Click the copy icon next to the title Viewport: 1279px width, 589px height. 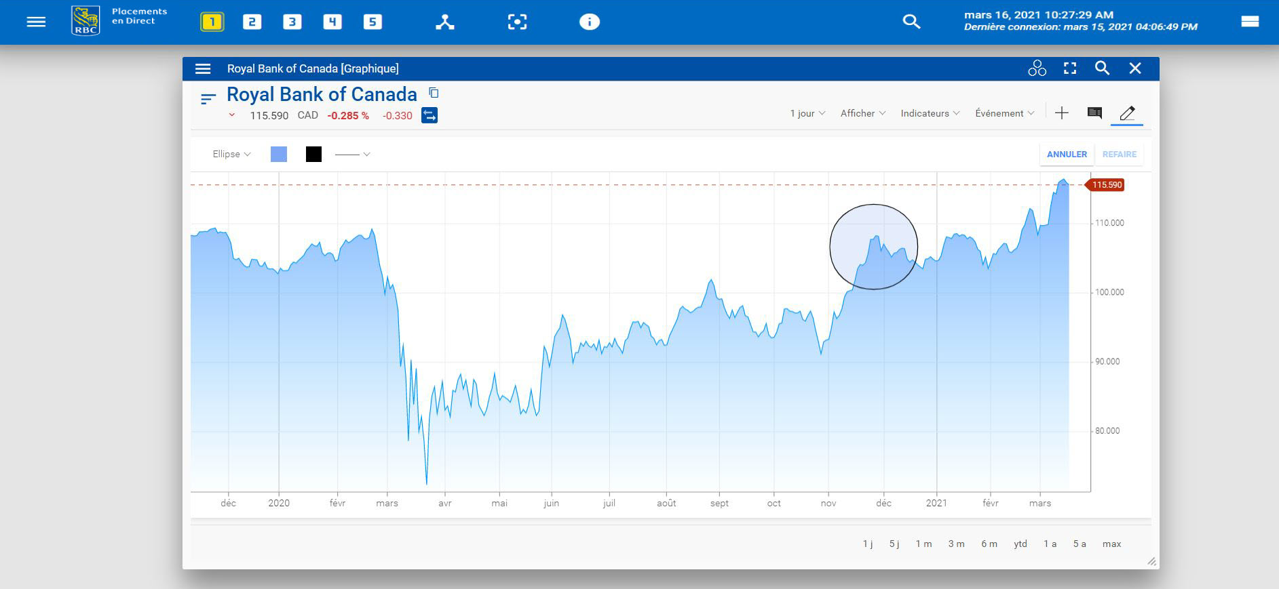(x=434, y=93)
